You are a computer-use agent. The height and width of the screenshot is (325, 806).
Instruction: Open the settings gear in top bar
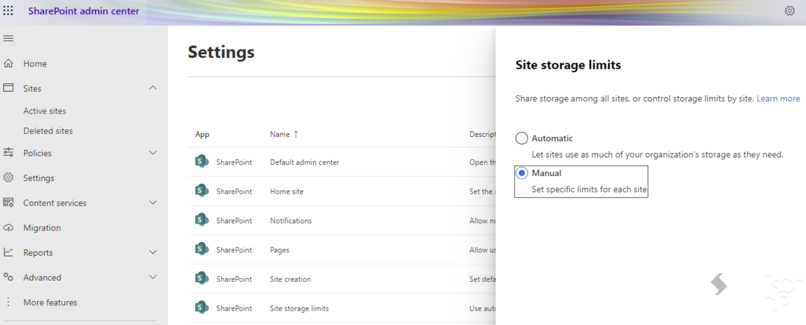point(789,11)
